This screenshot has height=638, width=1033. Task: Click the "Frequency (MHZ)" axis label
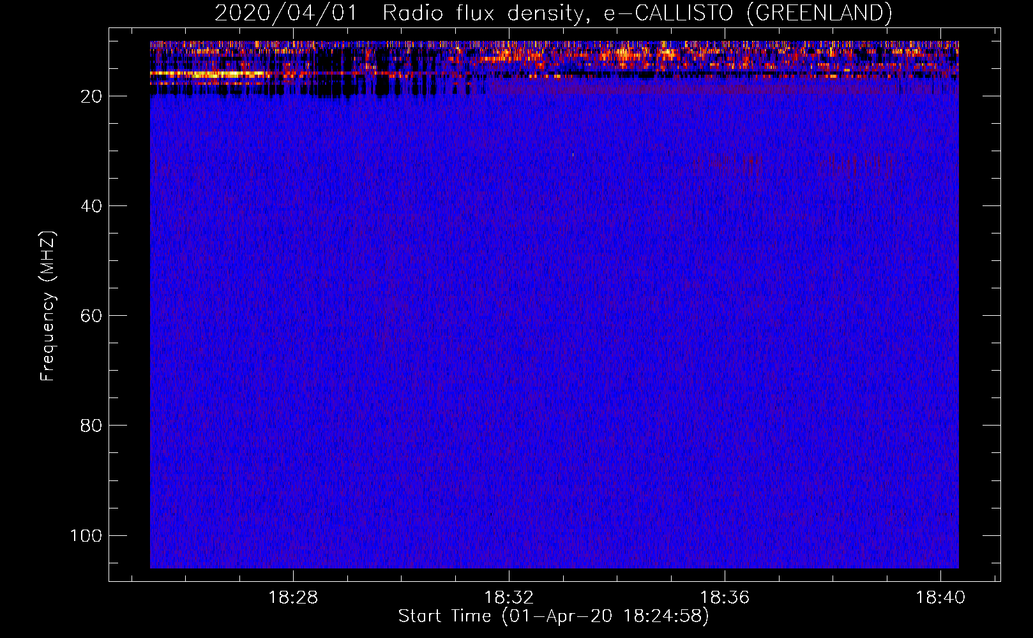point(48,306)
